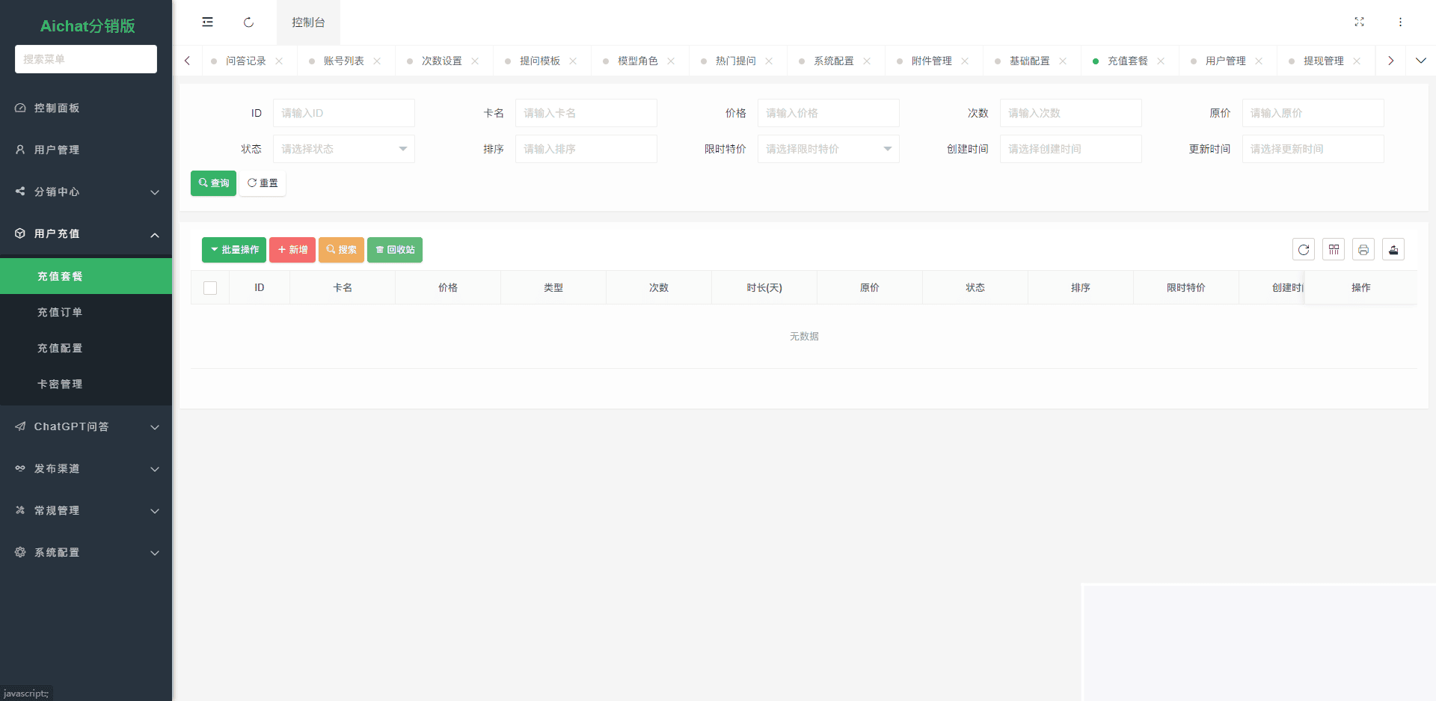Click the table refresh icon above the grid
Image resolution: width=1436 pixels, height=701 pixels.
point(1304,249)
